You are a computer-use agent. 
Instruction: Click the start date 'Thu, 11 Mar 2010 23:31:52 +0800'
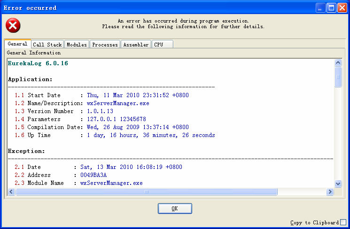[138, 95]
